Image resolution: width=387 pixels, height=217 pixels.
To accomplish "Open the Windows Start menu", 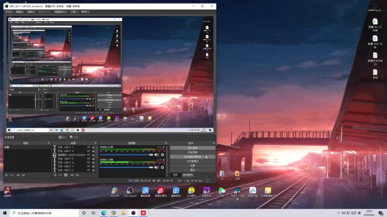I will point(5,213).
